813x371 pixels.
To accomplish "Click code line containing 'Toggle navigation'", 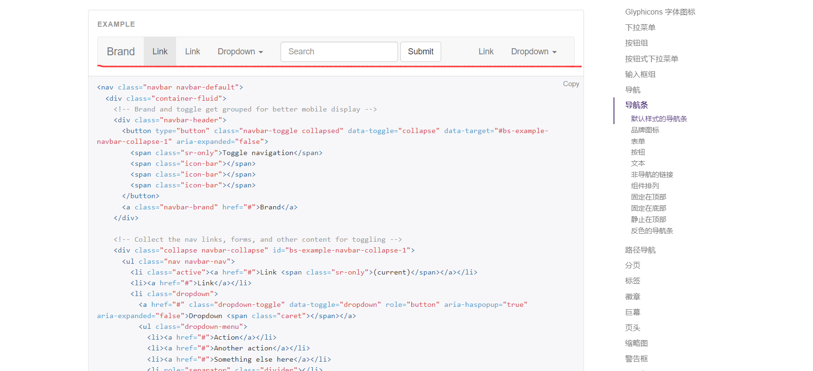I will point(226,153).
